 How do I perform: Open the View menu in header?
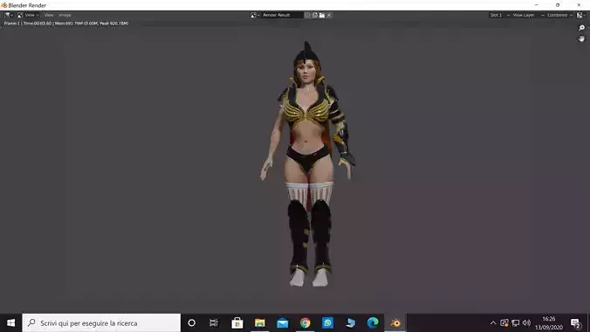[49, 15]
